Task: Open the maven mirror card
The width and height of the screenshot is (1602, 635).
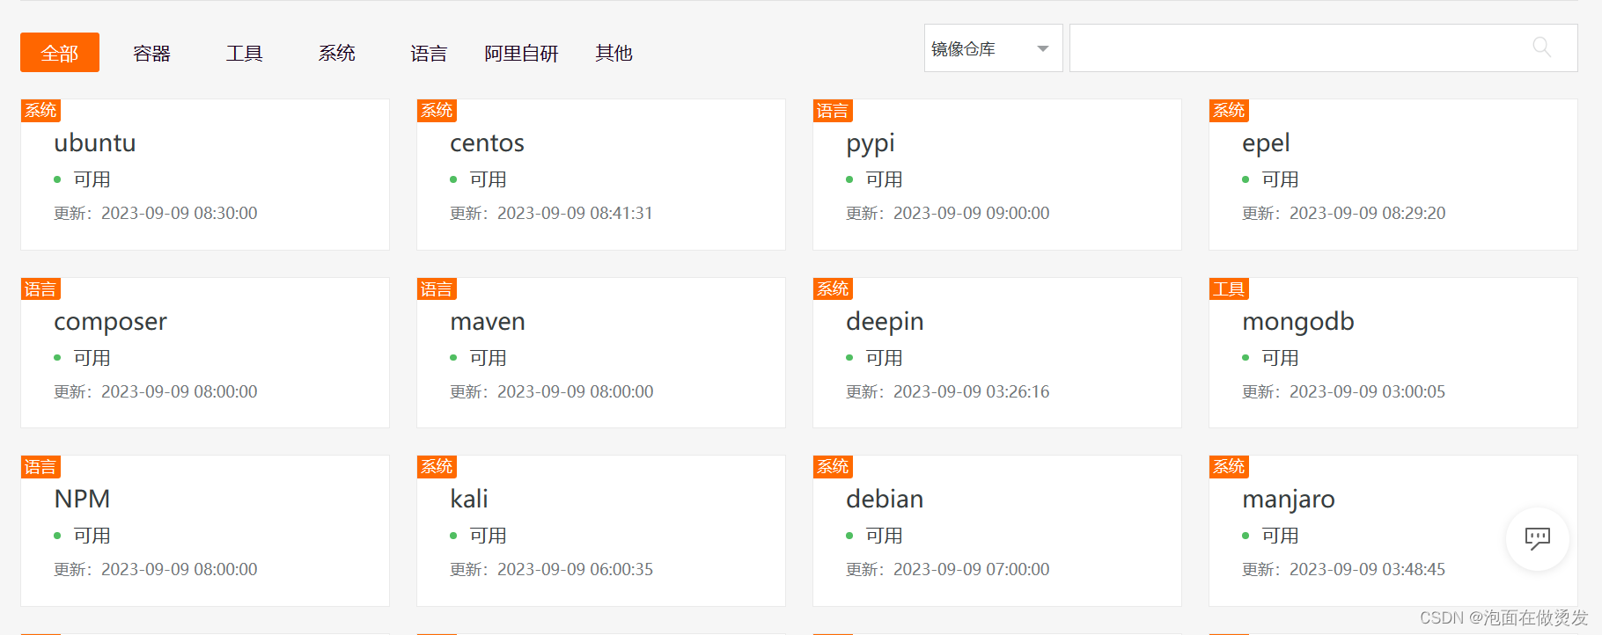Action: (x=601, y=353)
